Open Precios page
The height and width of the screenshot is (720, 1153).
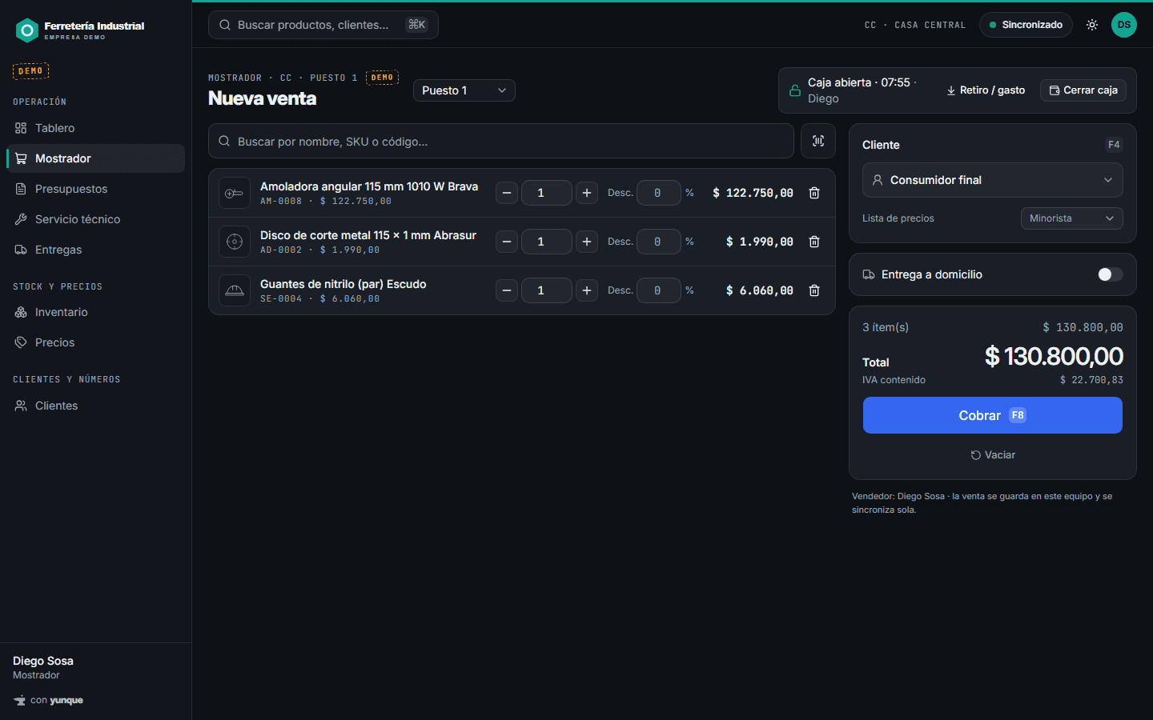pos(95,342)
